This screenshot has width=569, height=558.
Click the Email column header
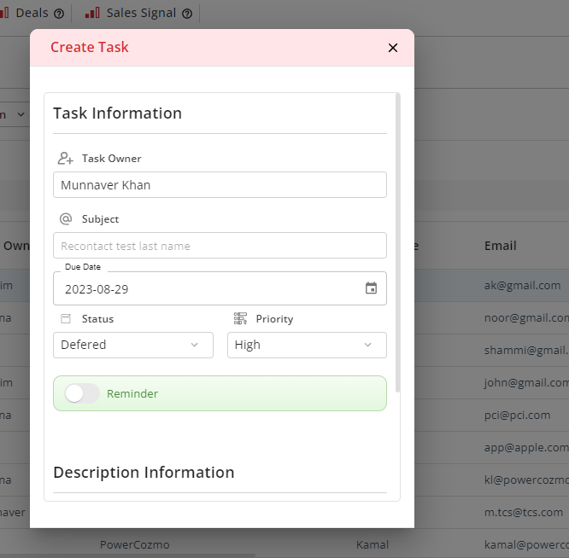pyautogui.click(x=501, y=246)
